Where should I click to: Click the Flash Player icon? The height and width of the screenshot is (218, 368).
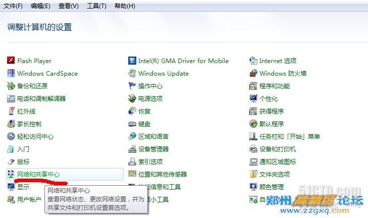tap(11, 61)
